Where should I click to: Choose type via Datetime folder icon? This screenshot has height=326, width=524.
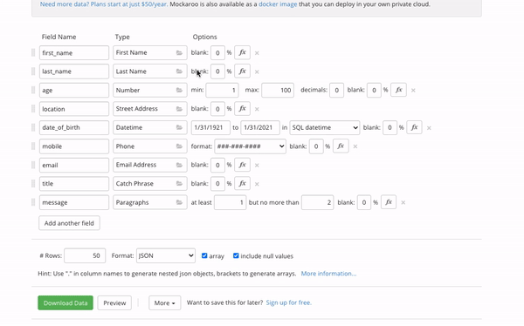pos(179,127)
